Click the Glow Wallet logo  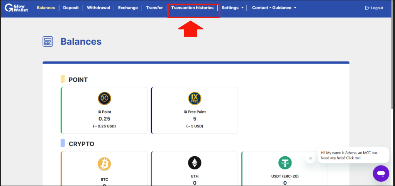pos(17,8)
